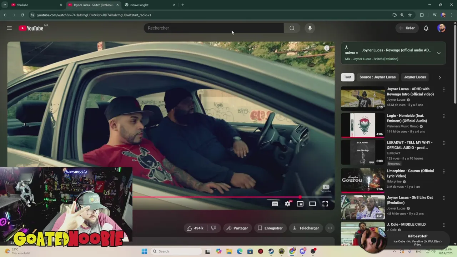Viewport: 457px width, 257px height.
Task: Click the Partager button
Action: point(237,228)
